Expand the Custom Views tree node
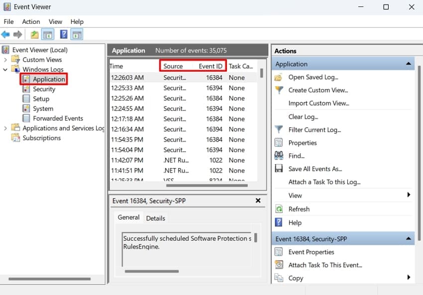Image resolution: width=423 pixels, height=295 pixels. pos(5,60)
